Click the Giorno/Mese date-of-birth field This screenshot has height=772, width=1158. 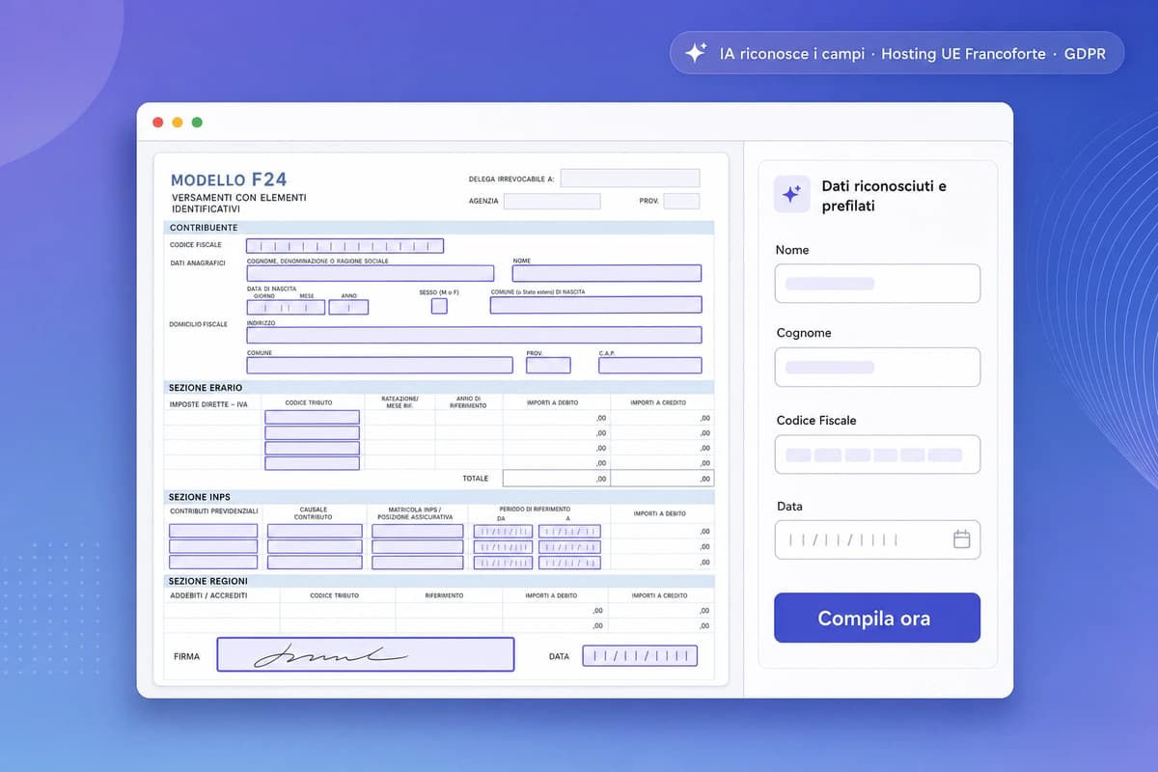286,307
